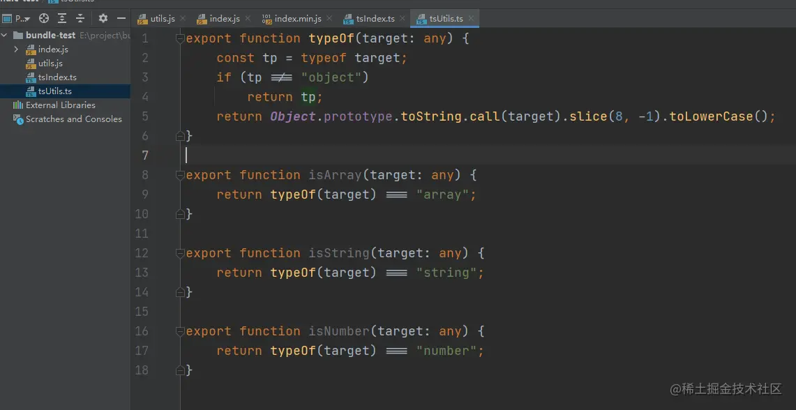Click the isArray function name
Viewport: 796px width, 410px height.
point(335,175)
